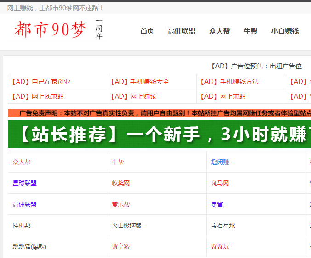Viewport: 311px width, 258px height.
Task: Open the 【AD】网上找兼职 link
Action: point(38,96)
